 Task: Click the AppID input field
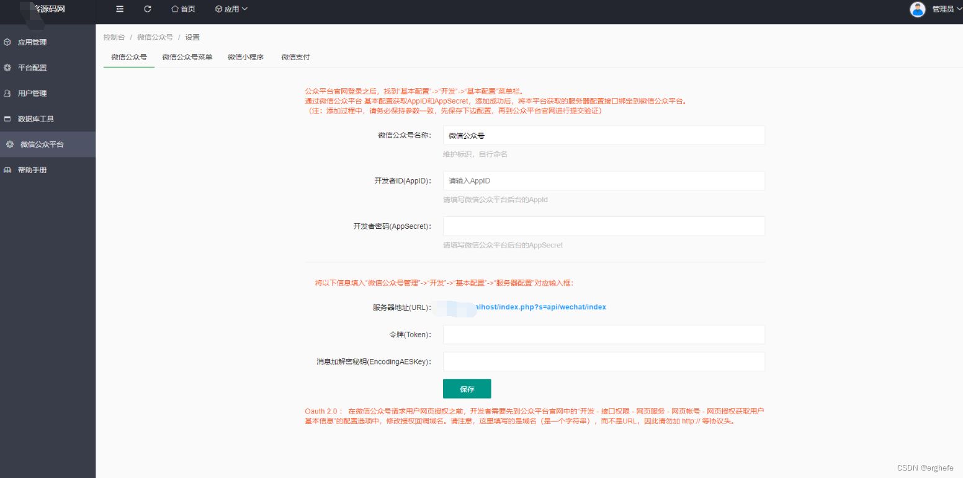603,180
